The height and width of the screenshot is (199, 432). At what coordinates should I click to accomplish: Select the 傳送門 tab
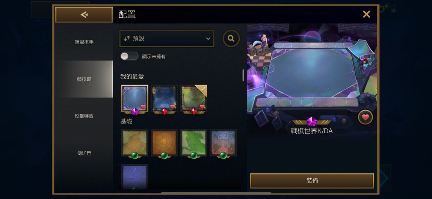tap(84, 153)
